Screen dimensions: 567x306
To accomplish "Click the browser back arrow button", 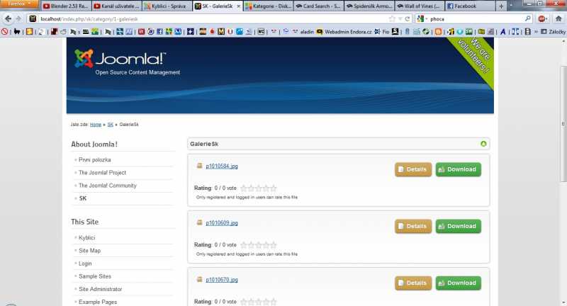I will [x=9, y=18].
